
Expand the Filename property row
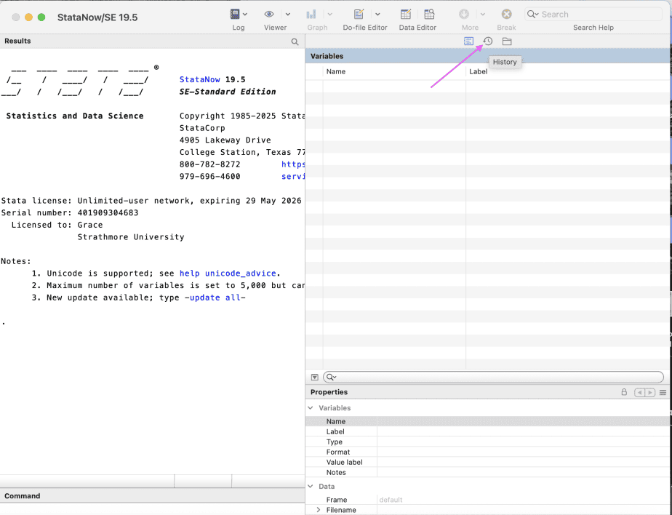(318, 510)
